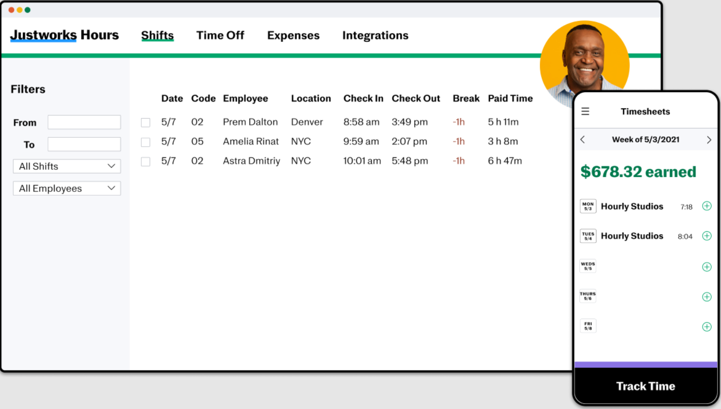The width and height of the screenshot is (721, 409).
Task: Select the TUES 5/4 date badge
Action: click(x=588, y=236)
